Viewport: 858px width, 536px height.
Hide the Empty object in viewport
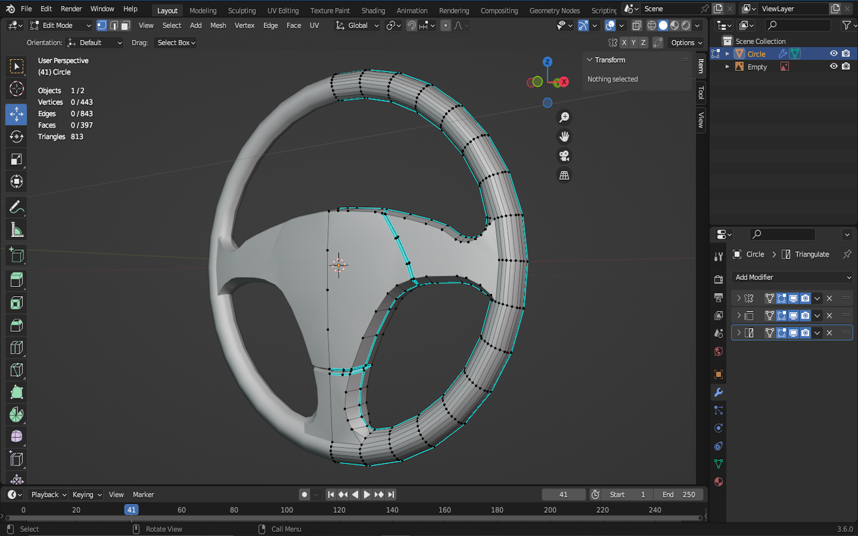834,67
